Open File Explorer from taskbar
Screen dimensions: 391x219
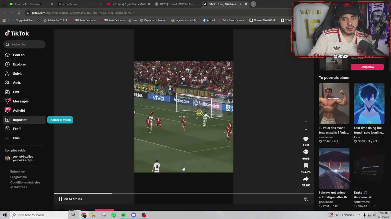coord(93,215)
